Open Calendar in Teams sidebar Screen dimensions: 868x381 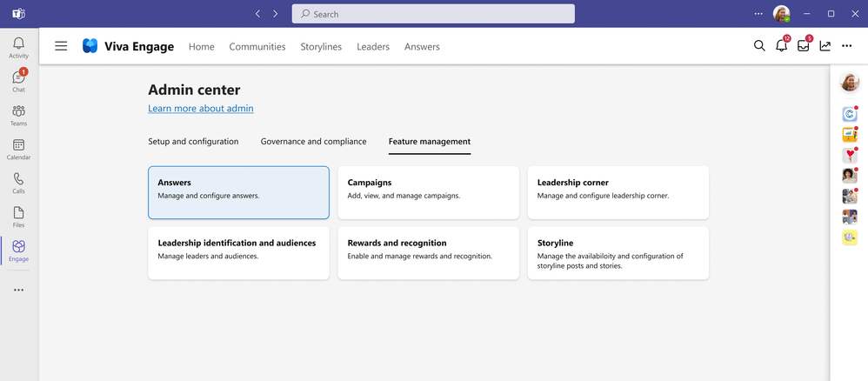point(19,150)
